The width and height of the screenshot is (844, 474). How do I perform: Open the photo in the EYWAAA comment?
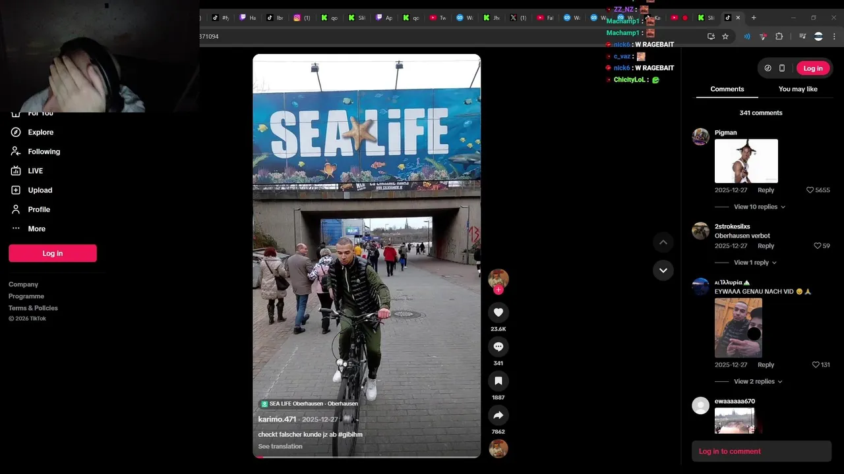(x=738, y=328)
